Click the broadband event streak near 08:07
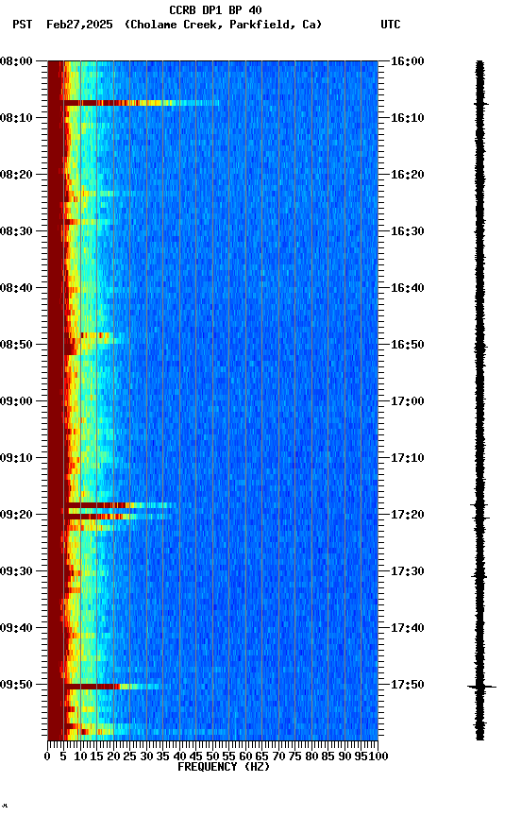The height and width of the screenshot is (816, 521). coord(141,103)
